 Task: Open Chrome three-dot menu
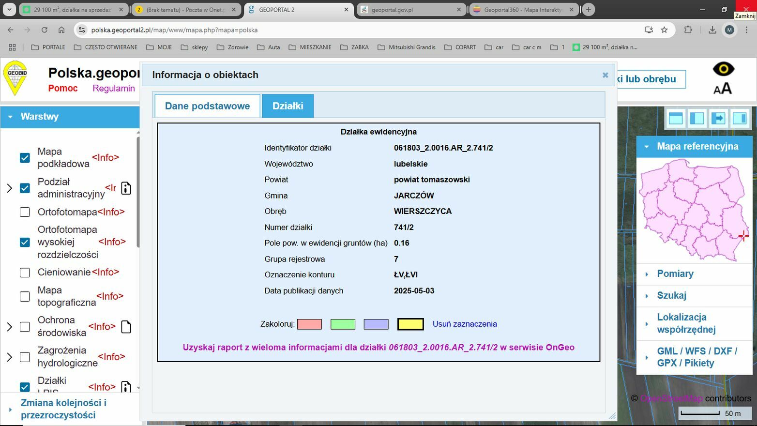[747, 30]
